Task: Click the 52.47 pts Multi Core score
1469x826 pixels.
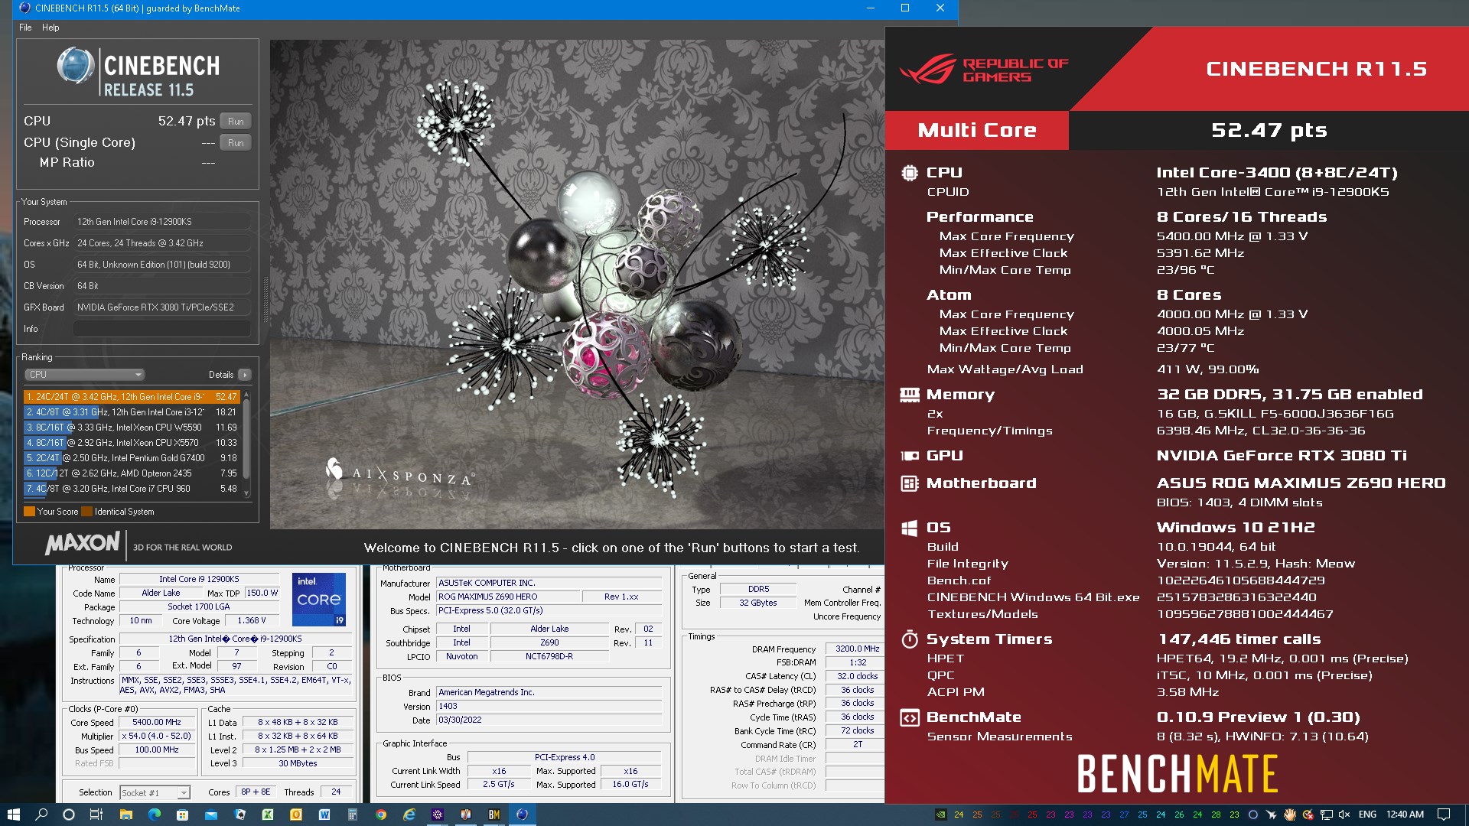Action: coord(1269,130)
